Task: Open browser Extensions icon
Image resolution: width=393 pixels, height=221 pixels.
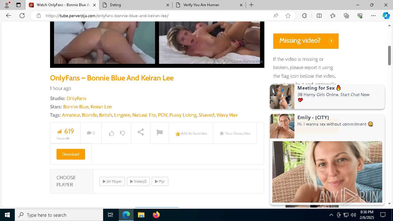Action: [x=304, y=16]
